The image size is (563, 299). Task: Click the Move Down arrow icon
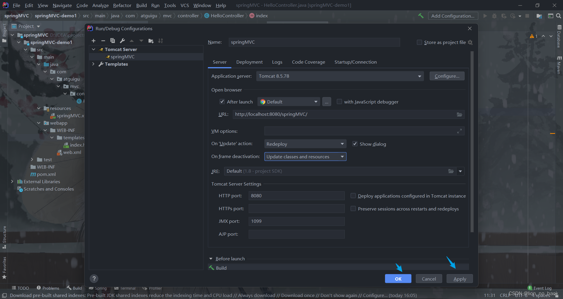(x=141, y=41)
